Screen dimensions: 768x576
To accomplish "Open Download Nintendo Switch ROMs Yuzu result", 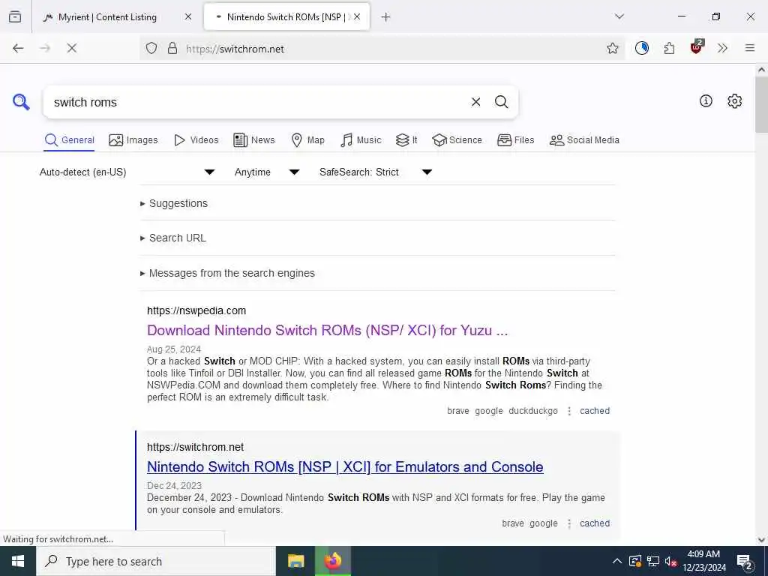I will pyautogui.click(x=327, y=330).
